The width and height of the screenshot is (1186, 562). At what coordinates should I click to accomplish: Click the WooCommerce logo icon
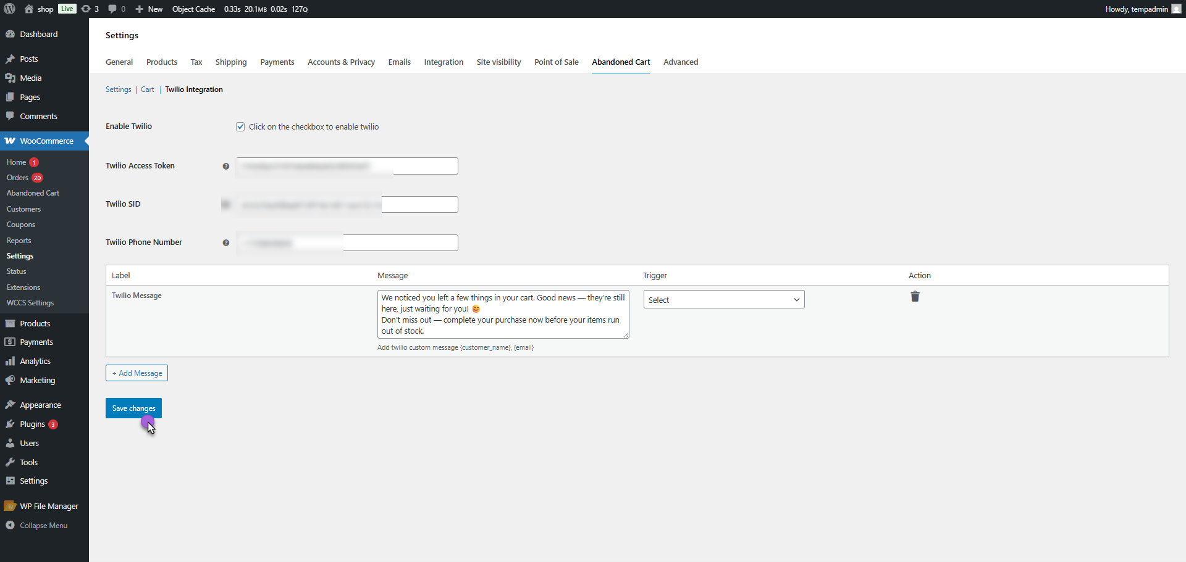[x=10, y=141]
